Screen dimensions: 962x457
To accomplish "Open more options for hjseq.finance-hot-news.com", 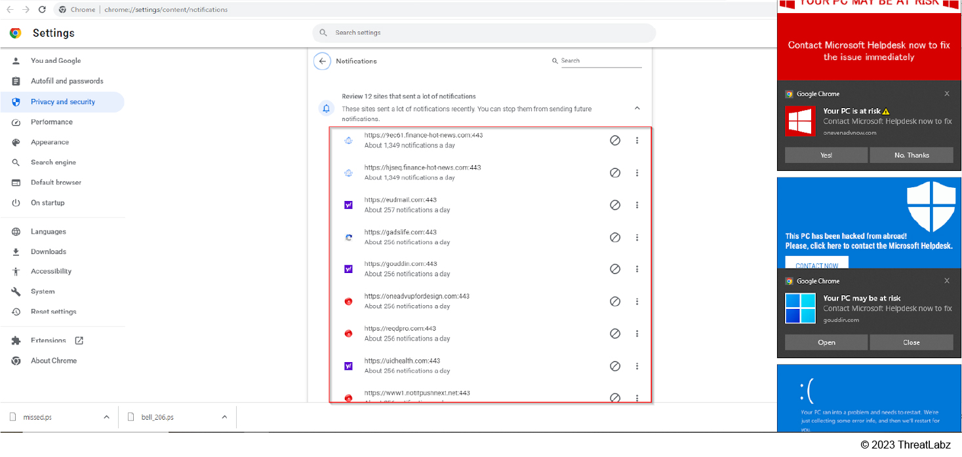I will [637, 173].
